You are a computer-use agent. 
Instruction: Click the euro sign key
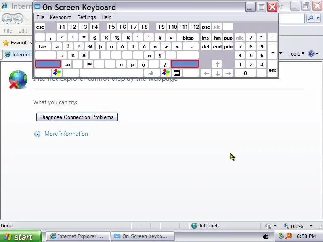coord(95,38)
